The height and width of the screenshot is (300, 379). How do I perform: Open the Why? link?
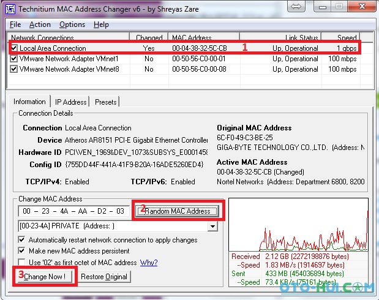[149, 263]
